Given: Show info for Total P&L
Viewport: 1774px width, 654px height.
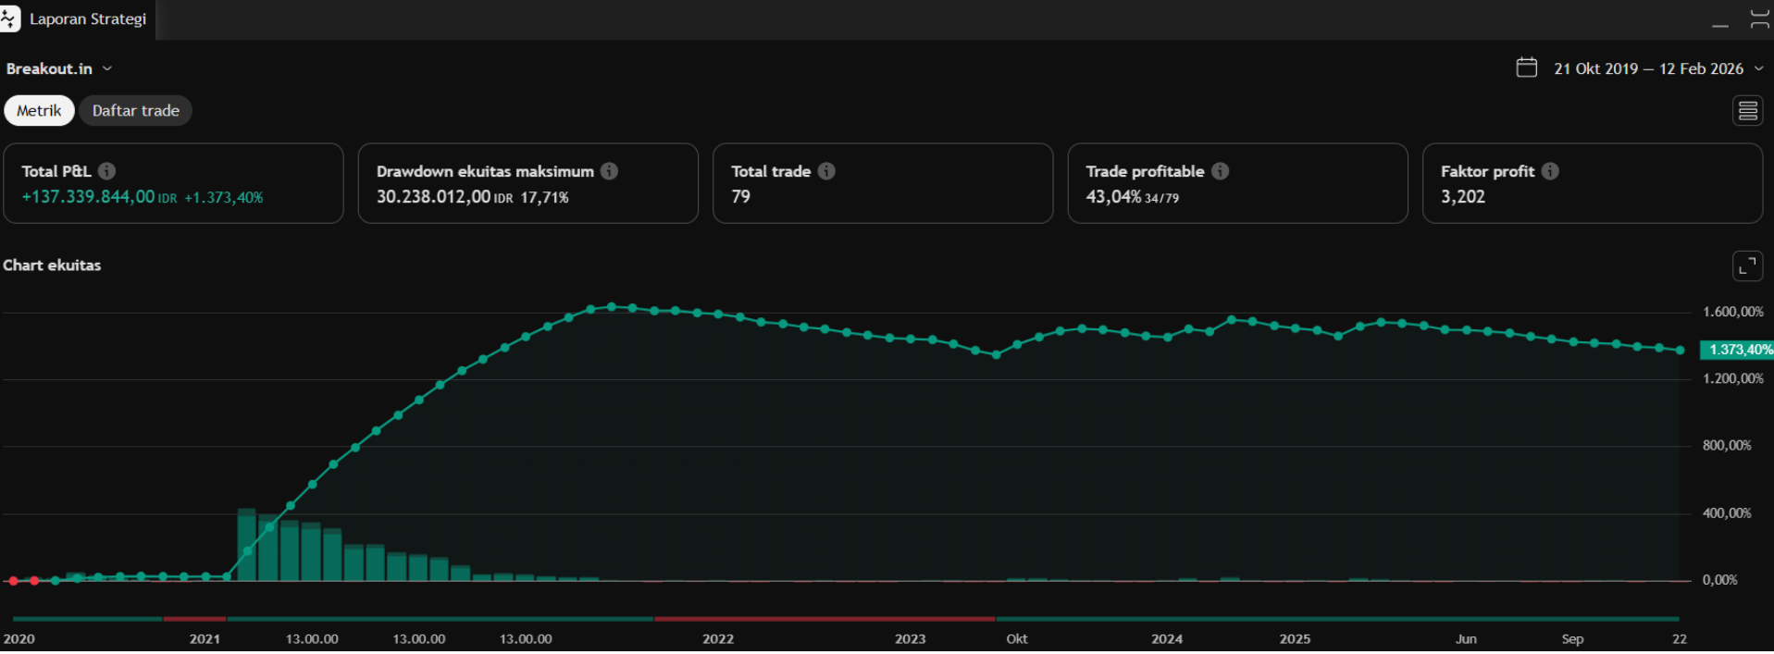Looking at the screenshot, I should (x=107, y=171).
